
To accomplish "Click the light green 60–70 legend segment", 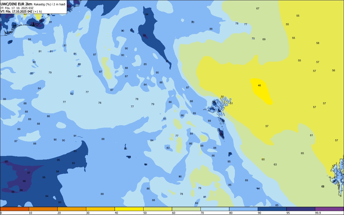I will [x=186, y=209].
